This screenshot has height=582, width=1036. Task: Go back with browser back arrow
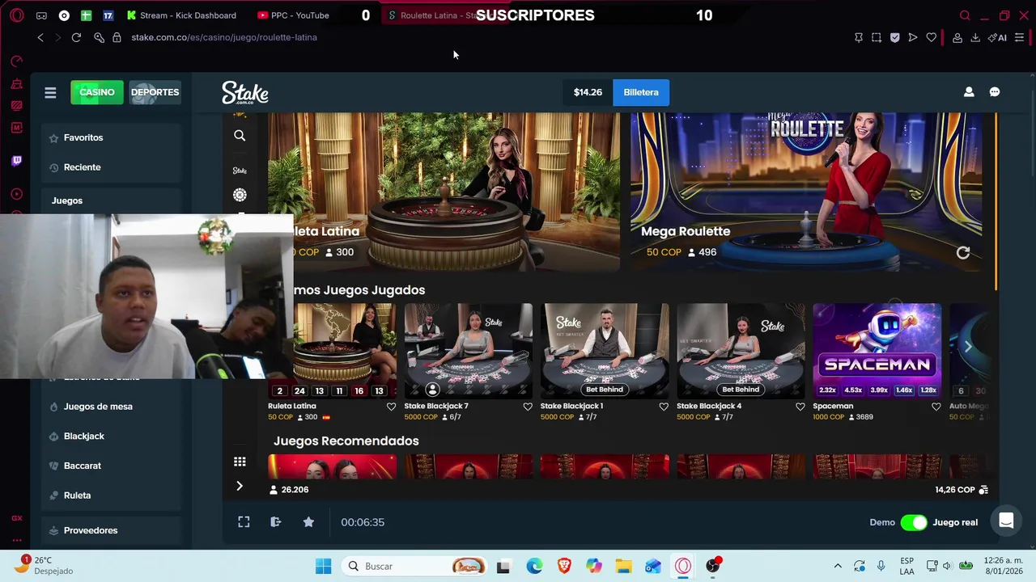(40, 37)
